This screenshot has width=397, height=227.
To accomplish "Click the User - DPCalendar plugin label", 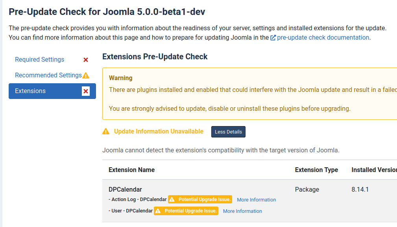I will [x=131, y=211].
